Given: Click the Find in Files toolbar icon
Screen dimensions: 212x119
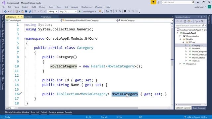Looking at the screenshot, I should [x=100, y=12].
